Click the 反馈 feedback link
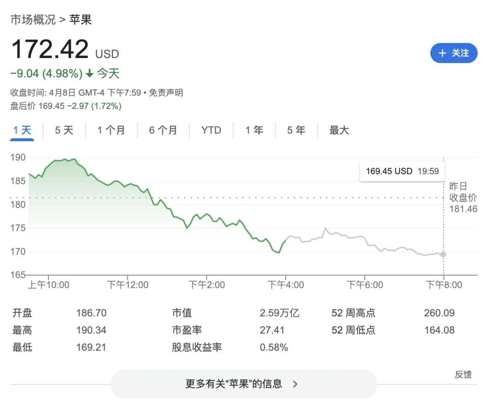This screenshot has width=497, height=402. 463,374
